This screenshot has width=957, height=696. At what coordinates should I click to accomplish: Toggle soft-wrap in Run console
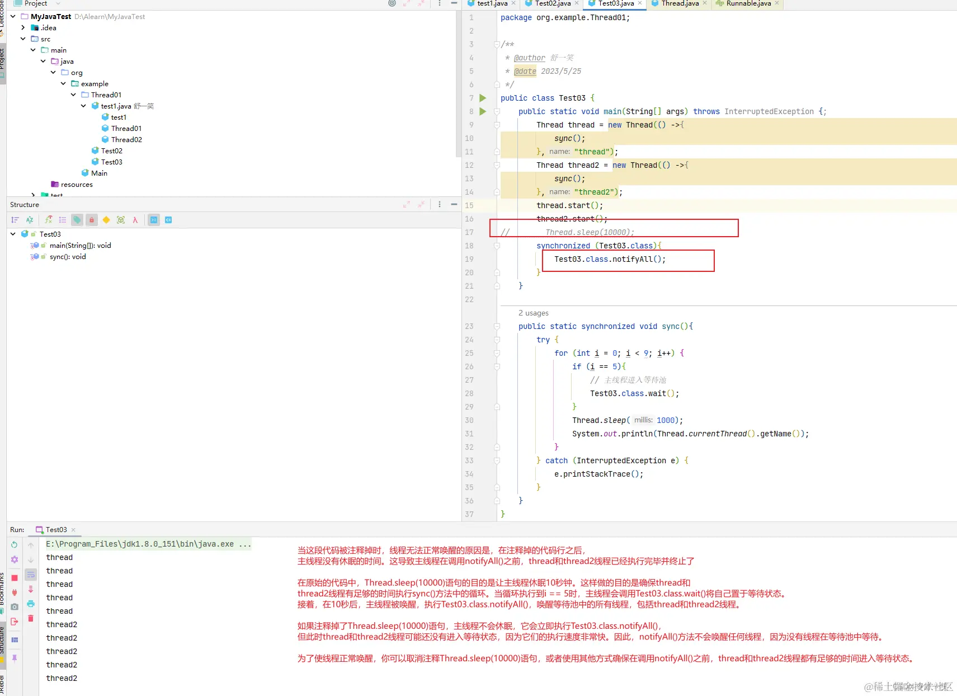coord(31,574)
